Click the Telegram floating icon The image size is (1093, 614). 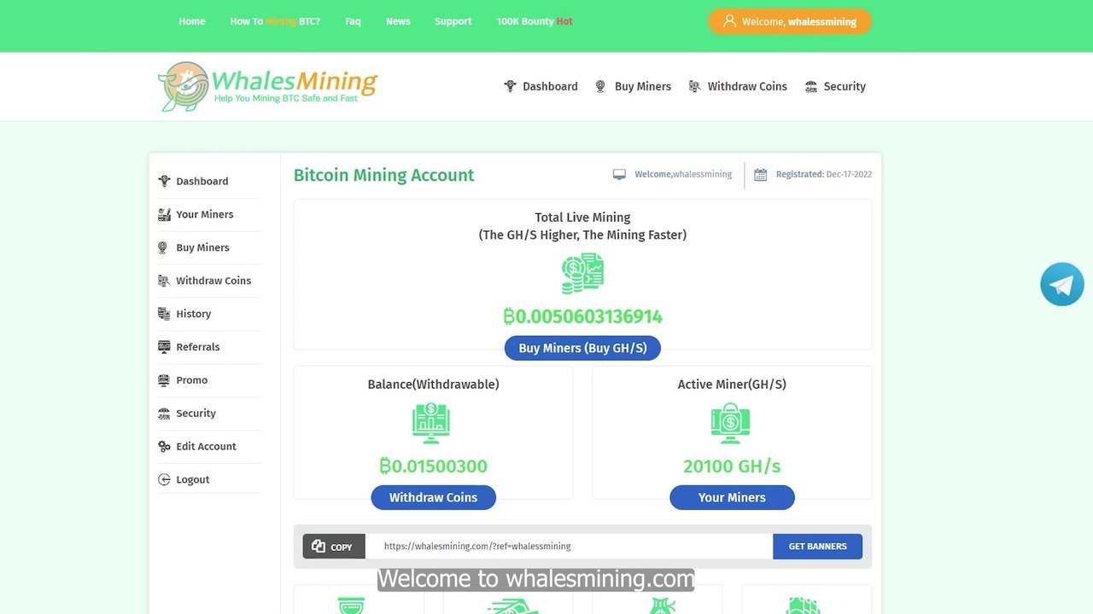click(x=1061, y=284)
